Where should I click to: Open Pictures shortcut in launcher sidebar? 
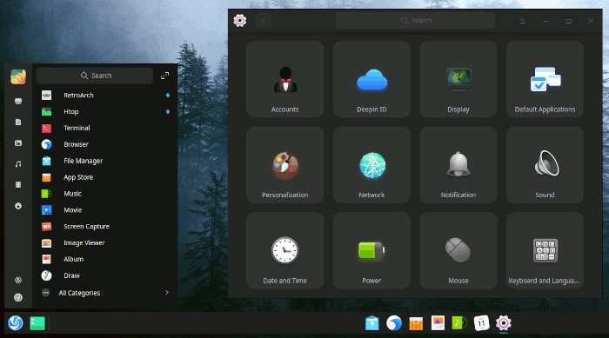[18, 143]
